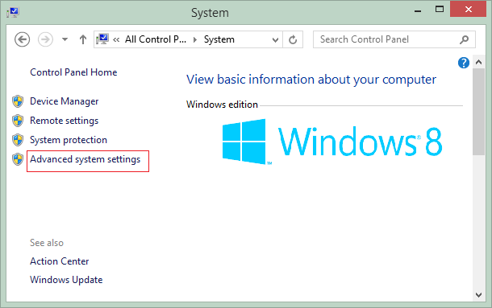Click shield icon beside Remote settings
The width and height of the screenshot is (492, 308).
click(18, 121)
